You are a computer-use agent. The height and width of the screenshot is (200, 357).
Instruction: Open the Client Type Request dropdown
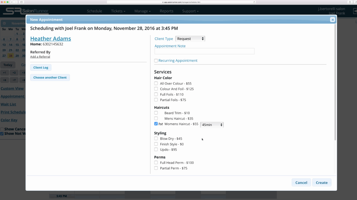coord(190,39)
